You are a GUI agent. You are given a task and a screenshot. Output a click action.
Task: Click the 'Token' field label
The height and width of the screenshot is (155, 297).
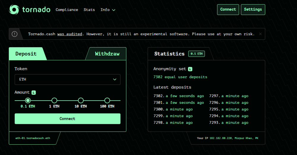[x=21, y=69]
